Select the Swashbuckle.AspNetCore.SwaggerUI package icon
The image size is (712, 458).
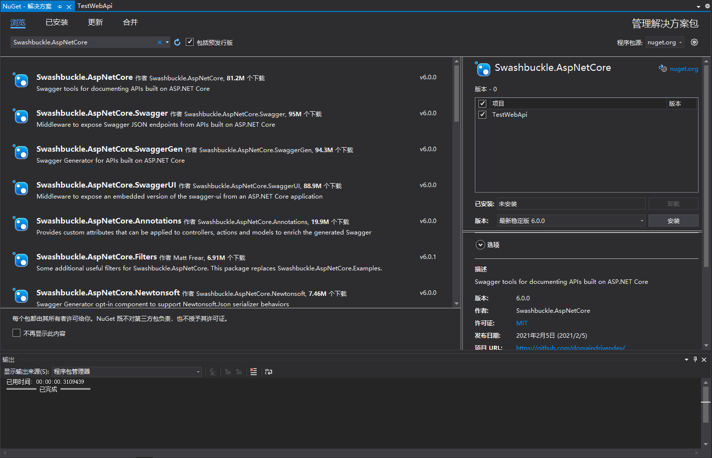coord(20,188)
